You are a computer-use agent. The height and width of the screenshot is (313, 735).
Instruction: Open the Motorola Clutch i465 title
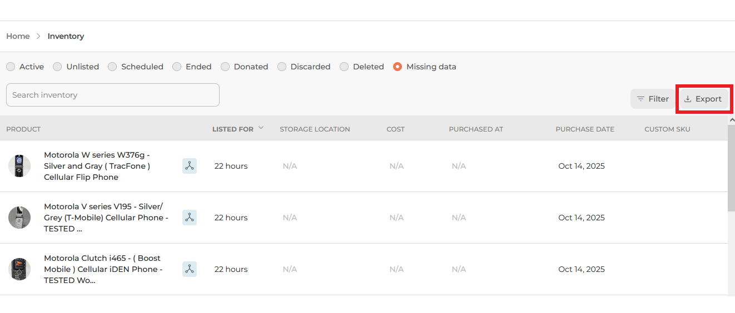click(103, 269)
